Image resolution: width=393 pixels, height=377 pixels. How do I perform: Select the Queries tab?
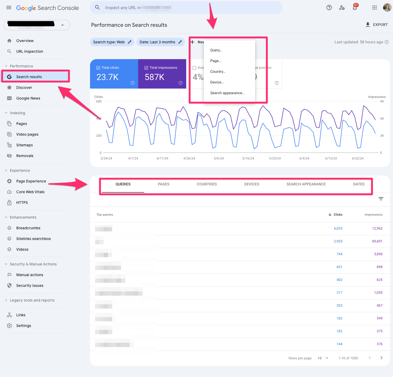[123, 184]
